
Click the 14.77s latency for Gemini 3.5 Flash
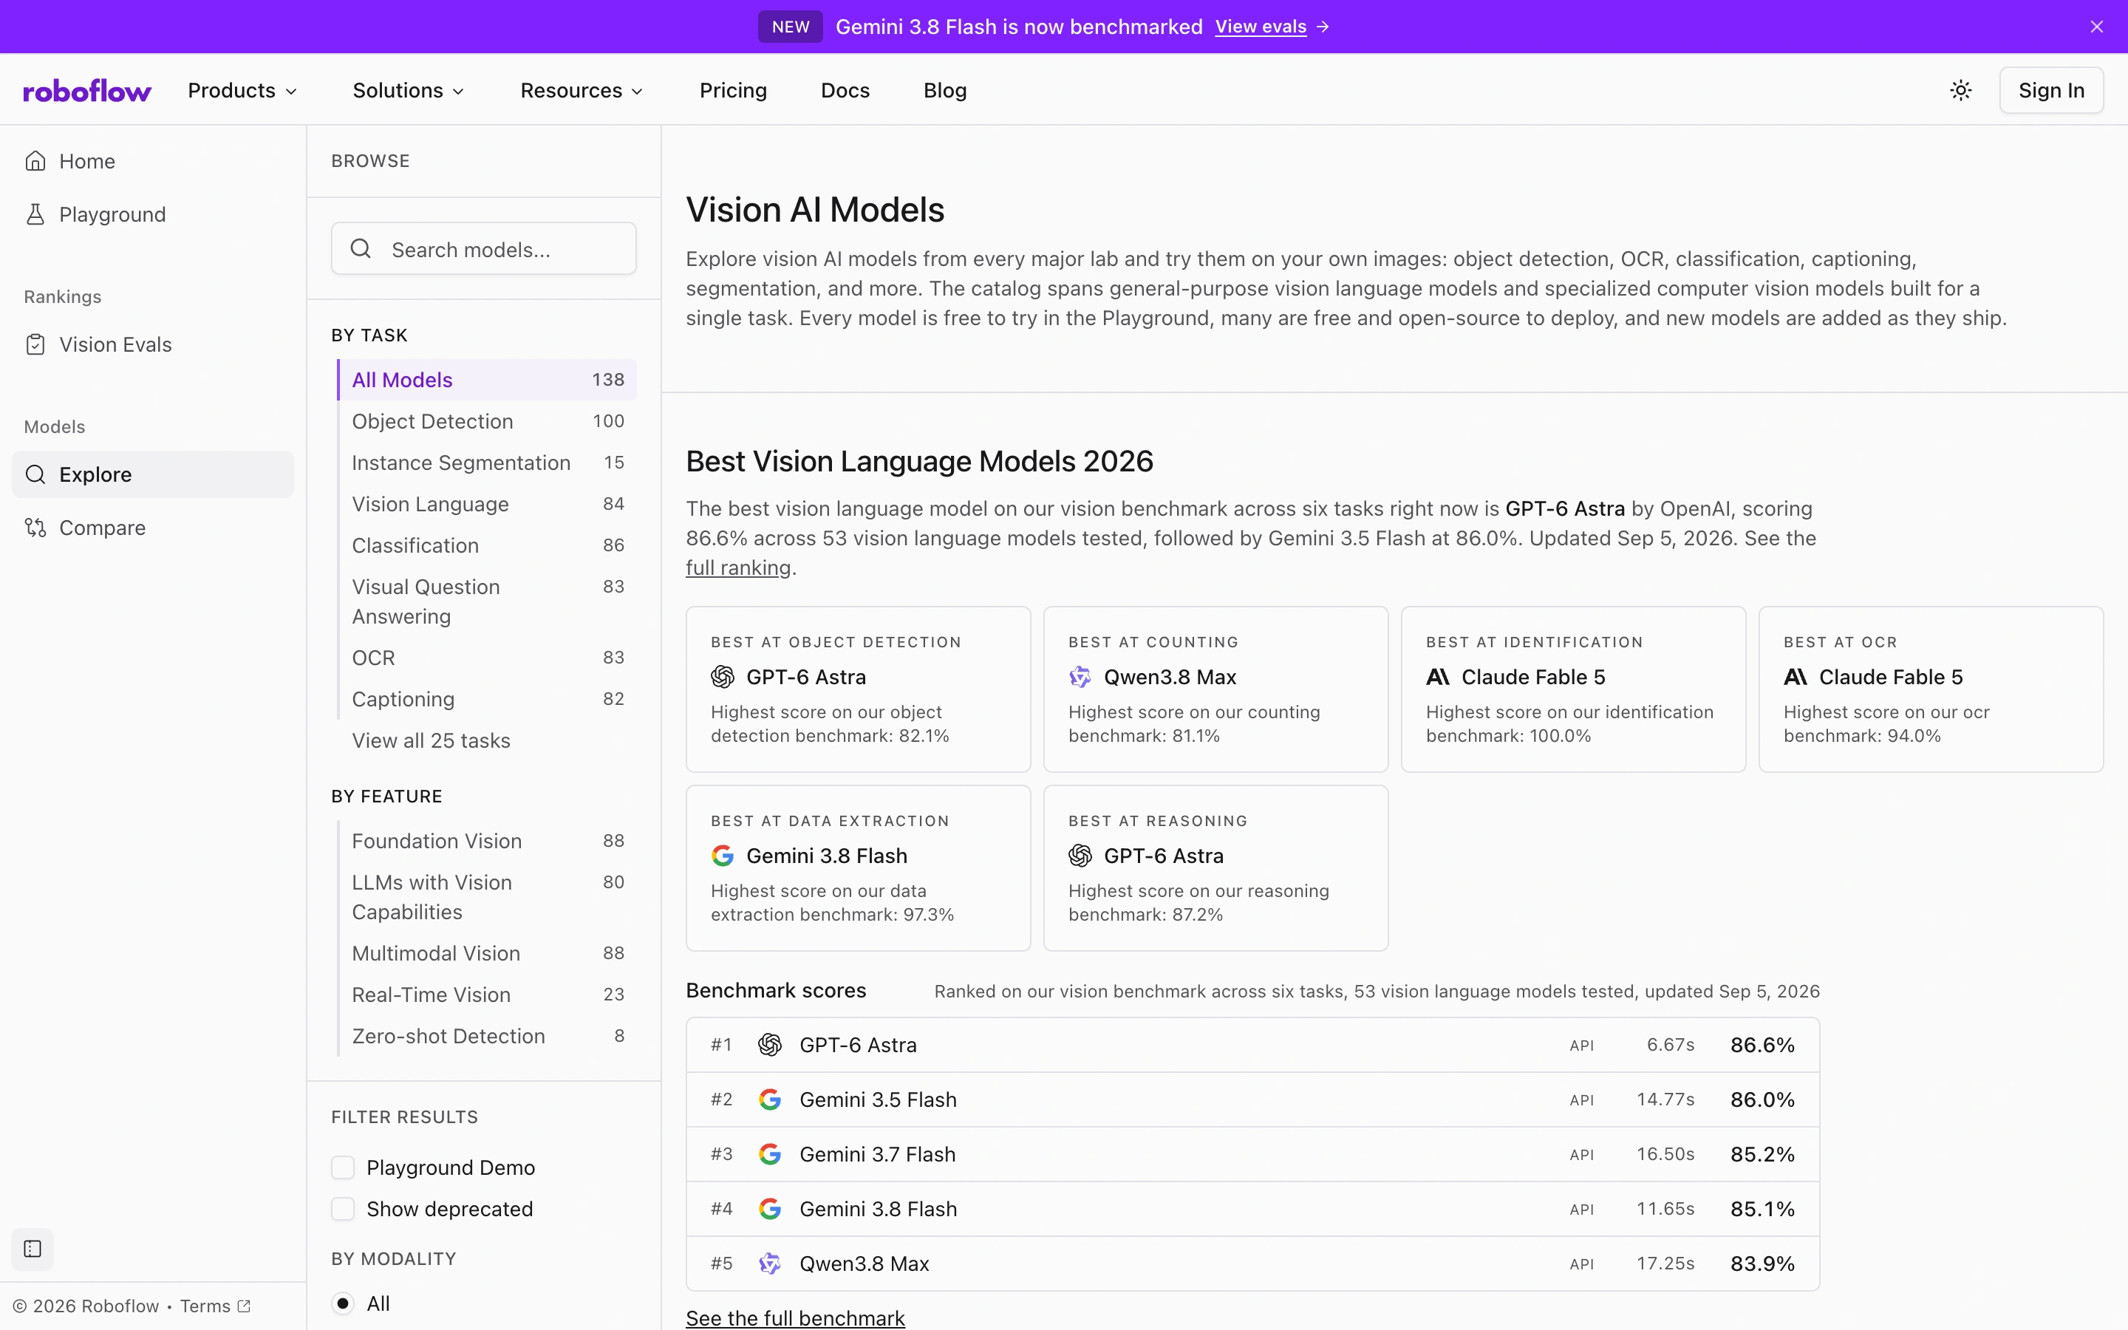[1665, 1099]
